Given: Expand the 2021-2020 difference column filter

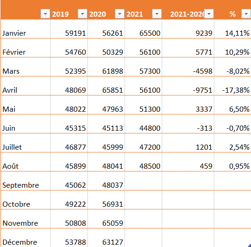Looking at the screenshot, I should [209, 14].
